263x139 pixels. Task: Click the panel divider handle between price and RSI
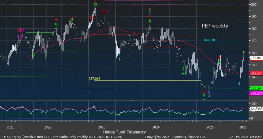(131, 100)
